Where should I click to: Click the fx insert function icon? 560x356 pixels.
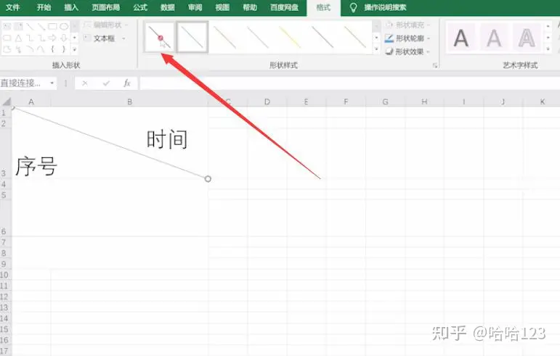point(126,83)
